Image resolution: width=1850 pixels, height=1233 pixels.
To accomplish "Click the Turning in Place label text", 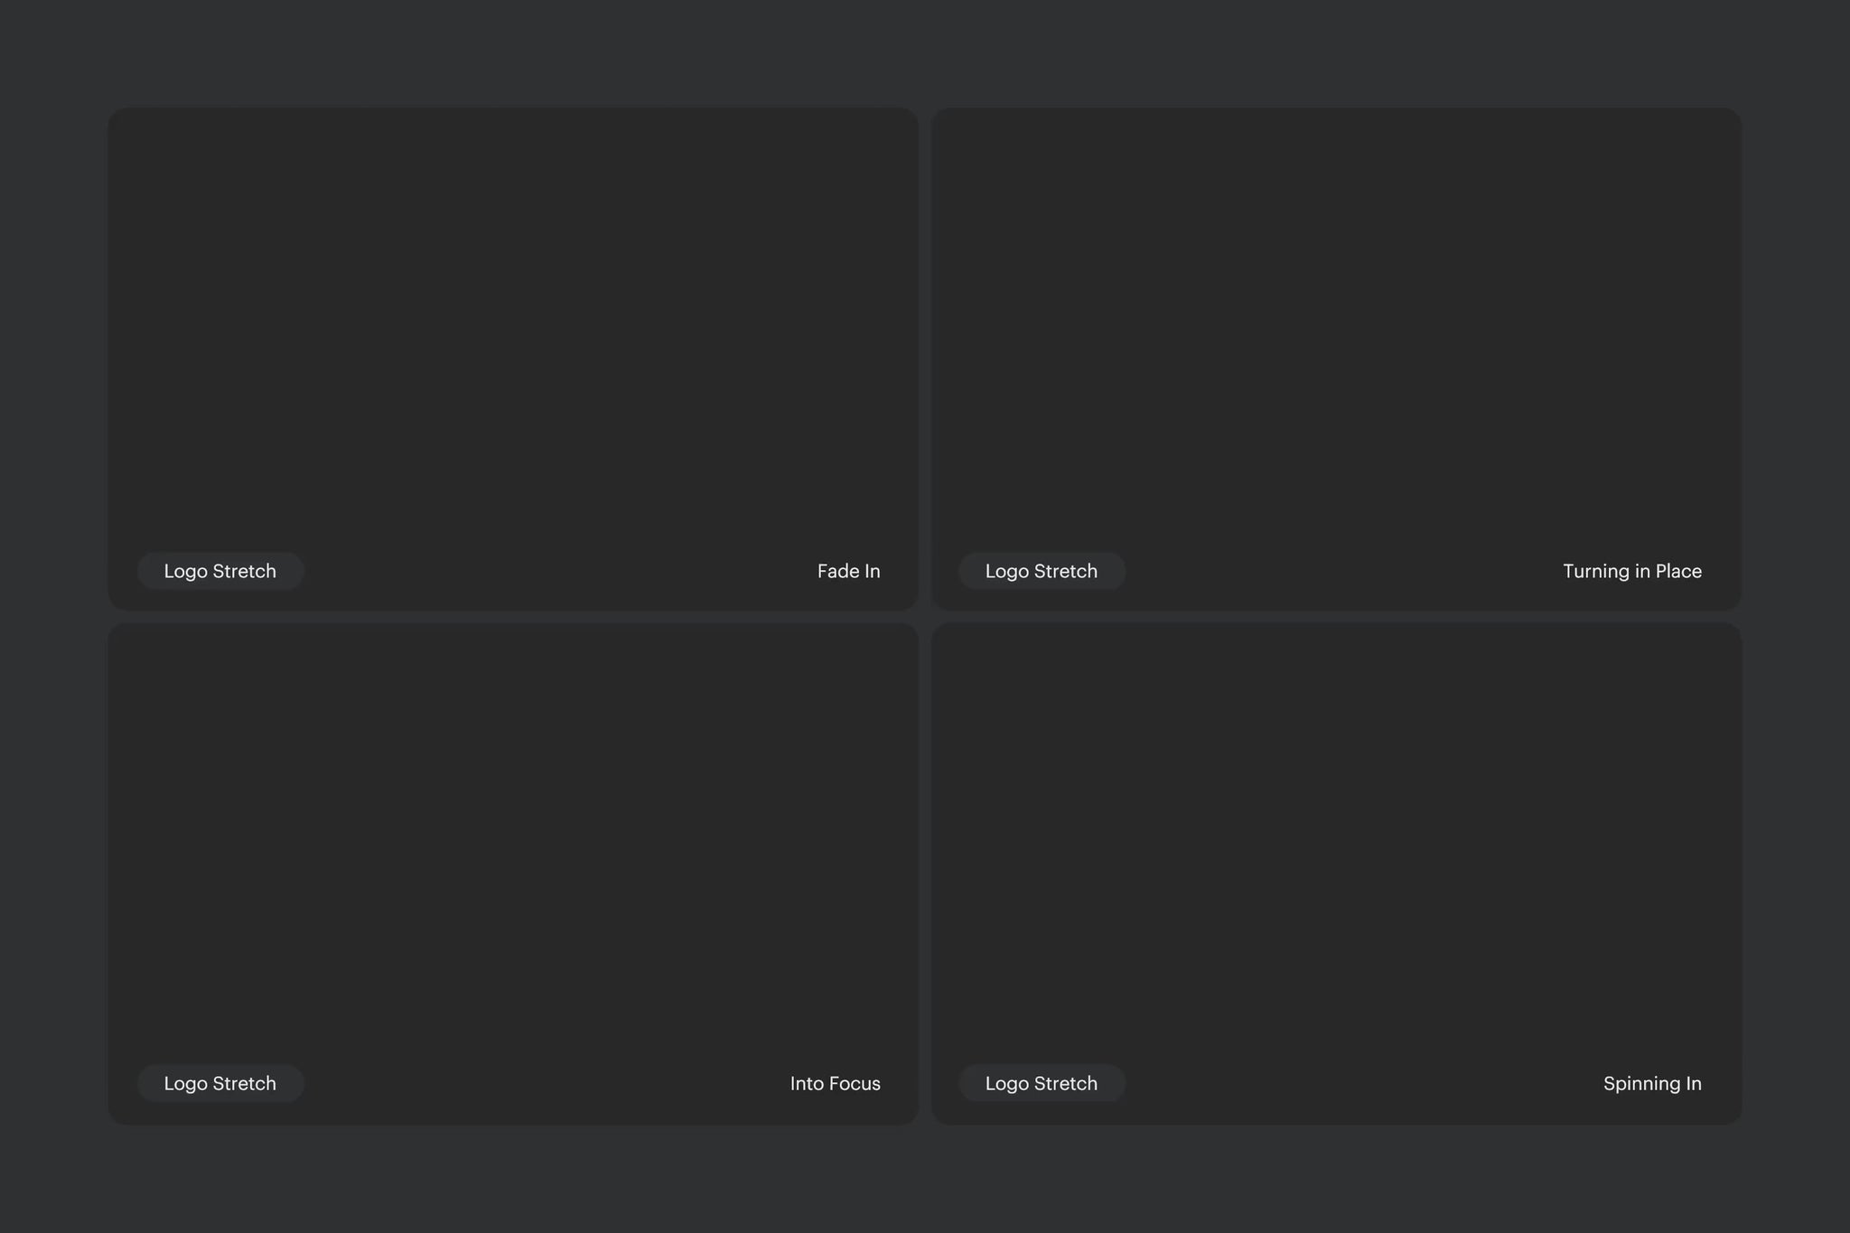I will (x=1631, y=571).
